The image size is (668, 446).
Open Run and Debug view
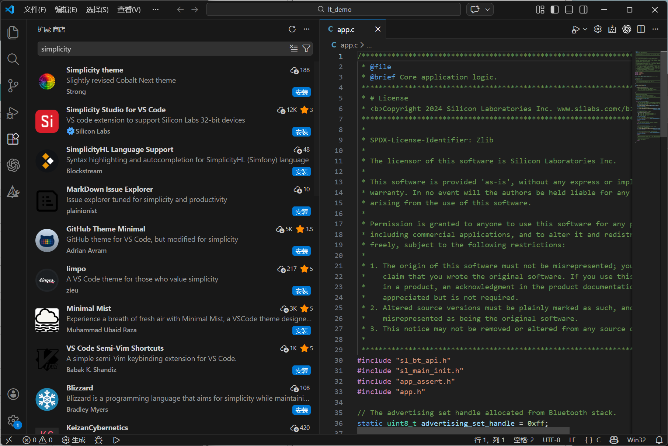13,113
